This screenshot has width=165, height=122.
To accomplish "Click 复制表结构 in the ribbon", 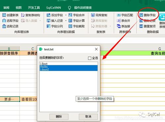I will coord(30,15).
